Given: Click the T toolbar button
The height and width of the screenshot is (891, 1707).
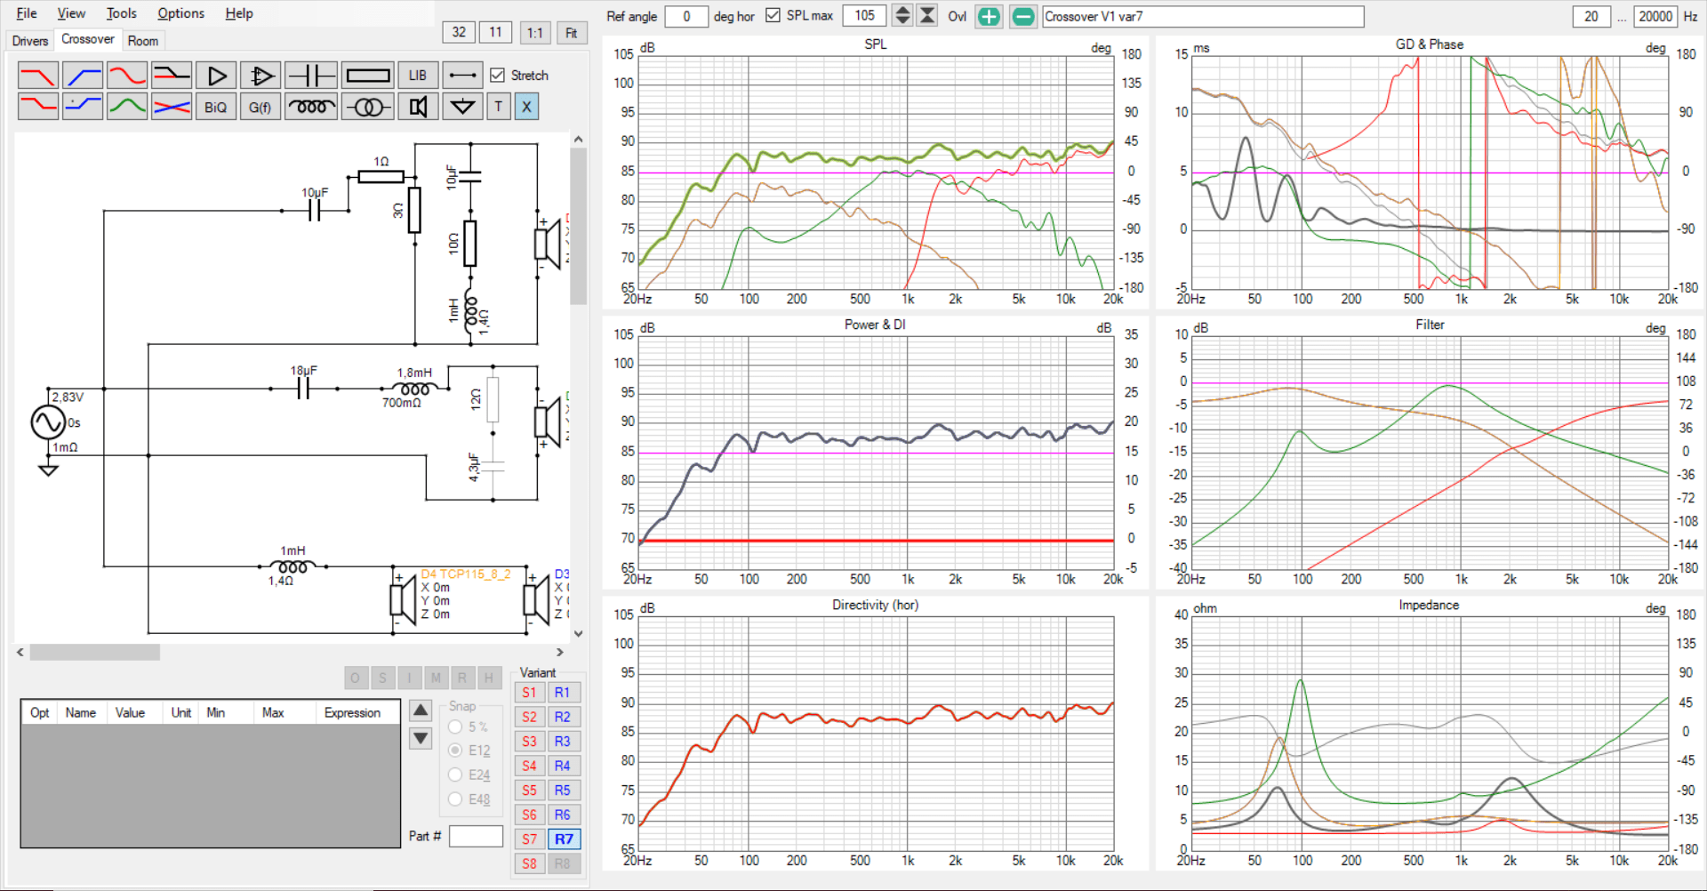Looking at the screenshot, I should (x=499, y=107).
